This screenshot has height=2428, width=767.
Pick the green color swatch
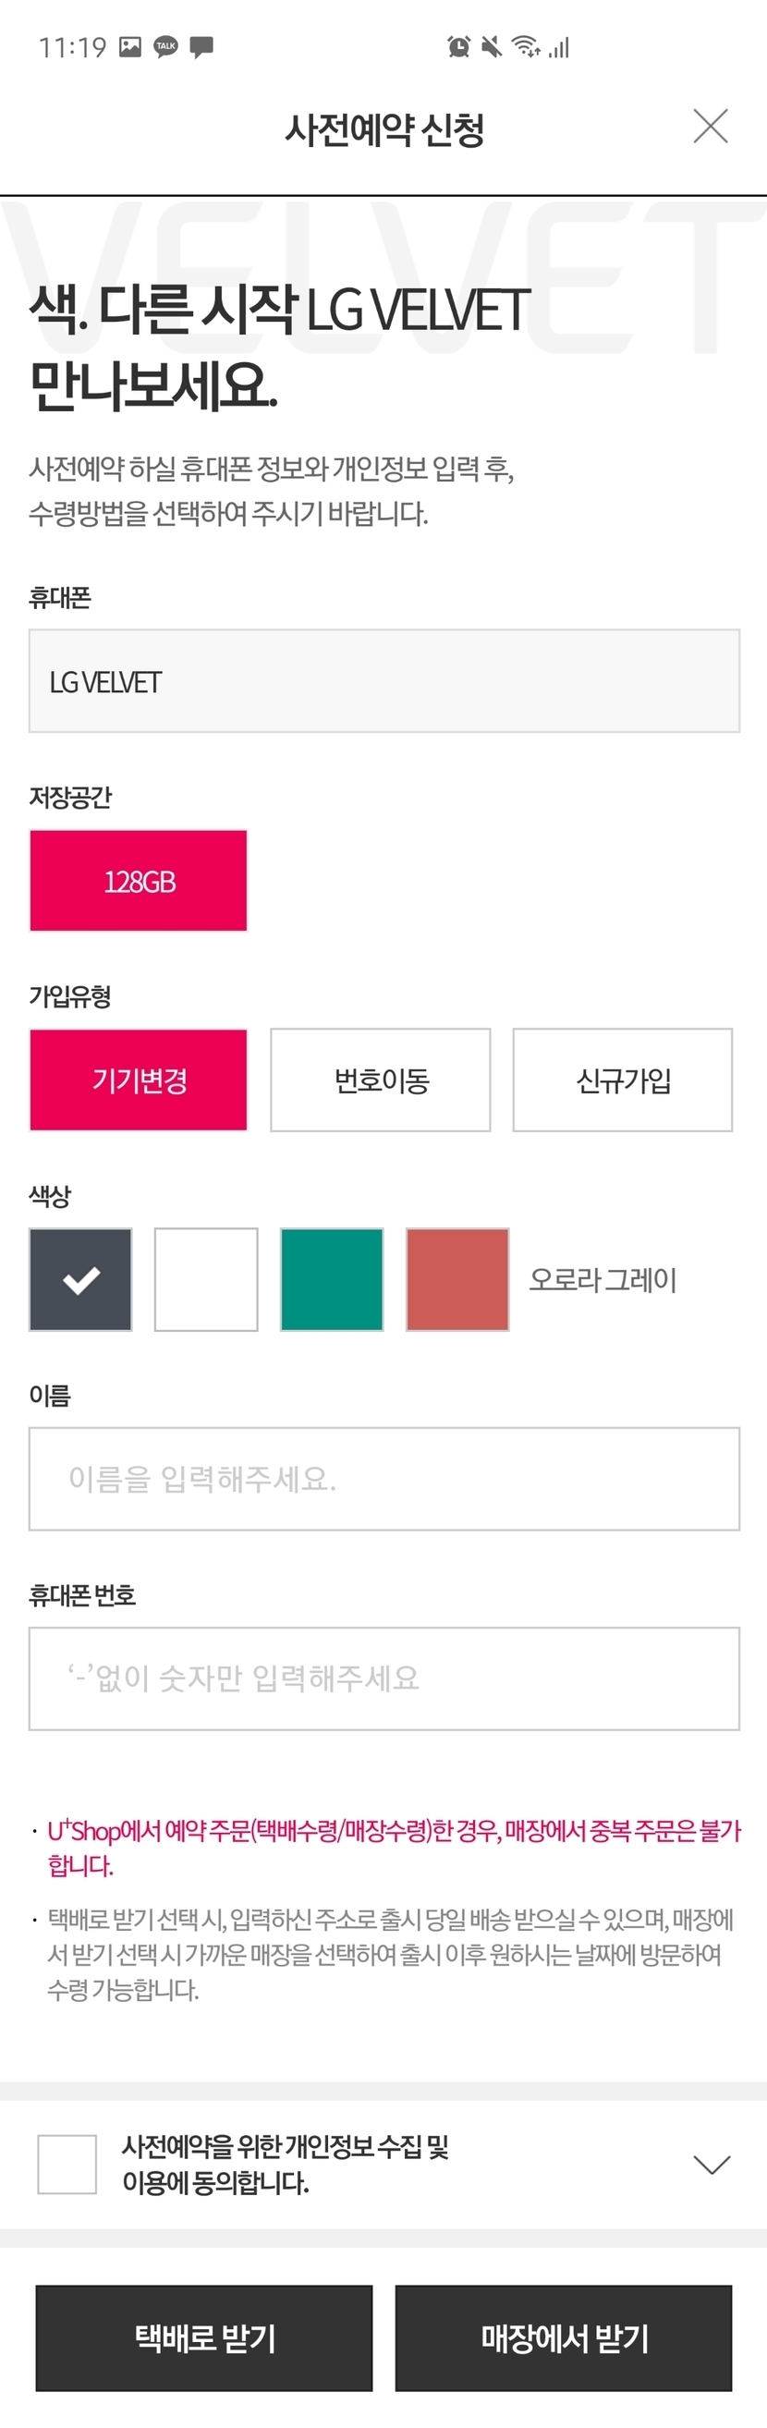click(332, 1279)
